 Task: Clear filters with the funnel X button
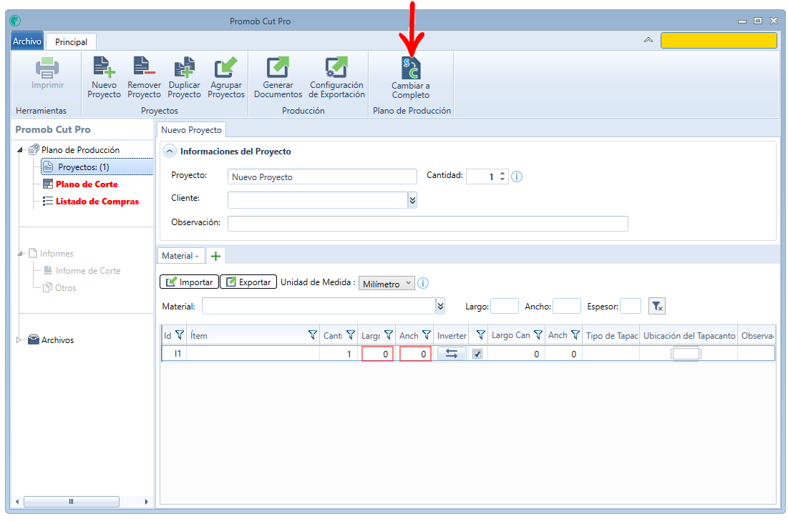[657, 306]
